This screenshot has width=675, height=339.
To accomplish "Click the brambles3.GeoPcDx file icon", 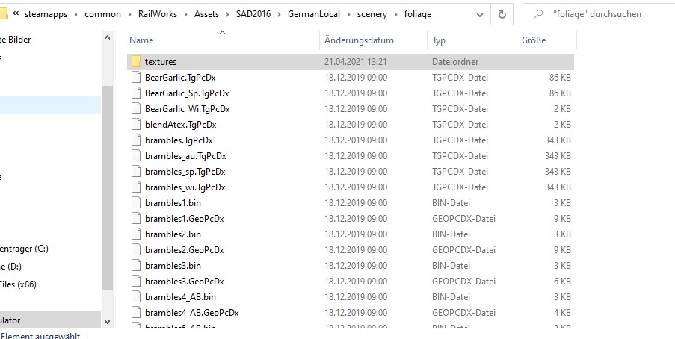I will tap(135, 281).
